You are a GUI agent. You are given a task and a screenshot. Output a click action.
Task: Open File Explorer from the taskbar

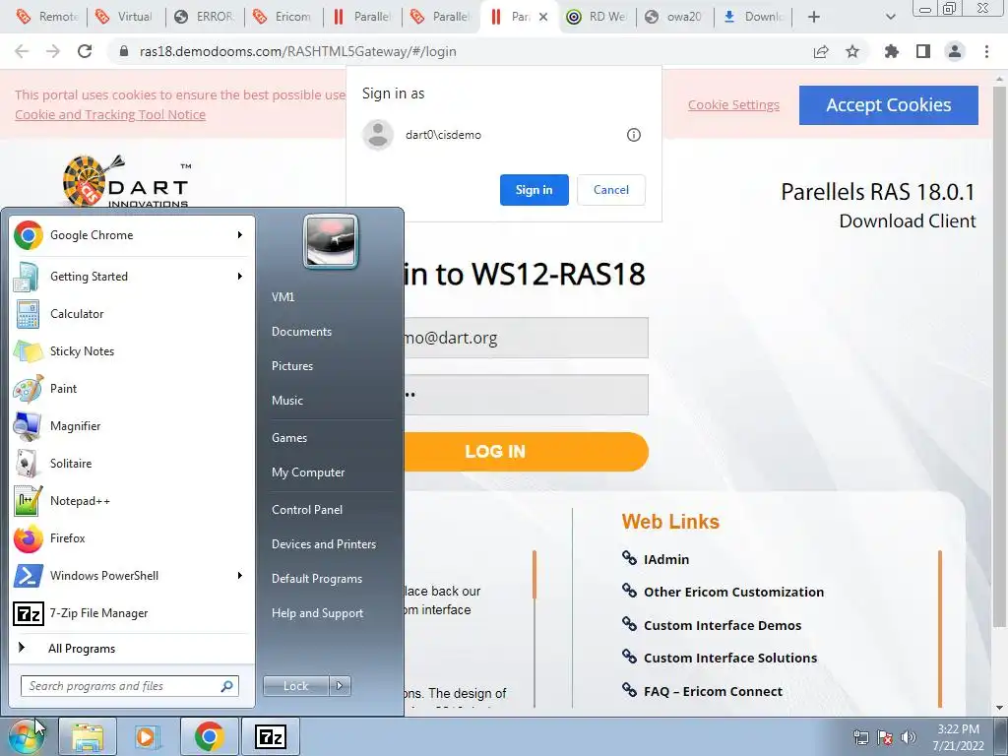click(x=88, y=736)
